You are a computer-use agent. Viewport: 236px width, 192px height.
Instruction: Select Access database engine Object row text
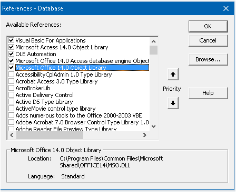click(82, 61)
